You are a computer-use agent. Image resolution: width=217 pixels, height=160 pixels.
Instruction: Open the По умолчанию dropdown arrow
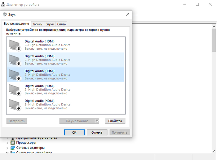coord(97,121)
